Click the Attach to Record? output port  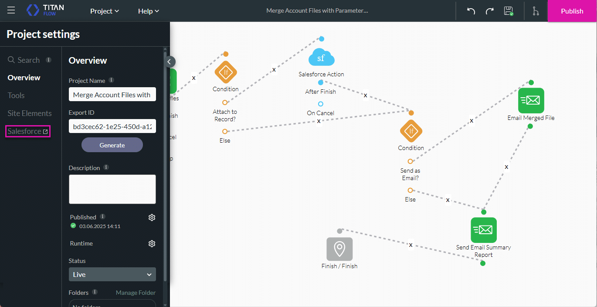click(x=225, y=102)
